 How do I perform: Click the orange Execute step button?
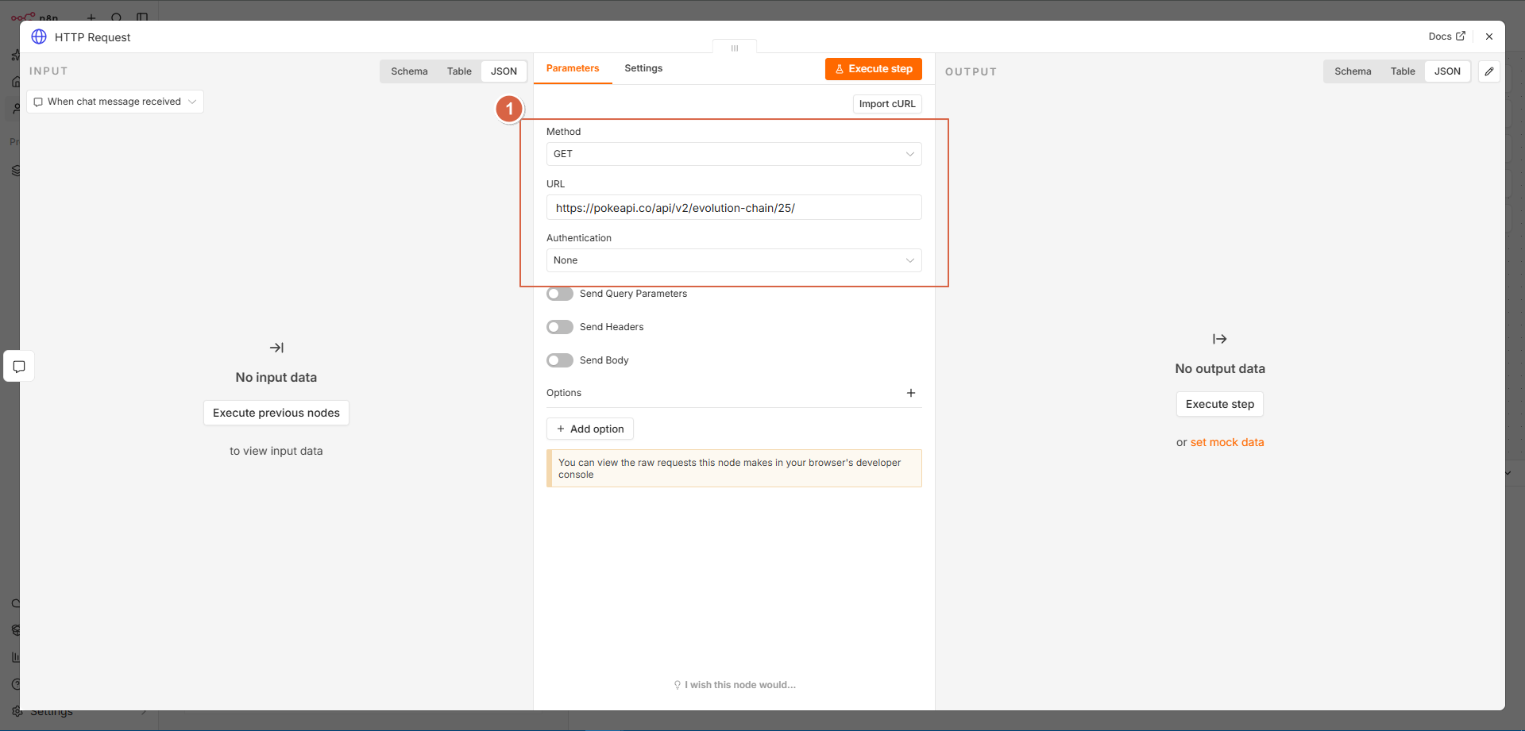coord(874,69)
